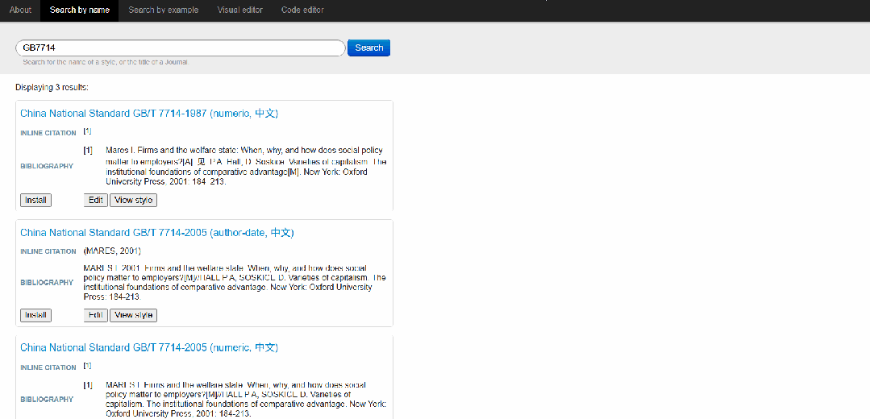Click the style name search field
The height and width of the screenshot is (419, 870).
pos(181,48)
